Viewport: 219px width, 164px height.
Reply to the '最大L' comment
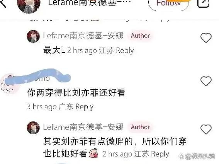pos(125,50)
